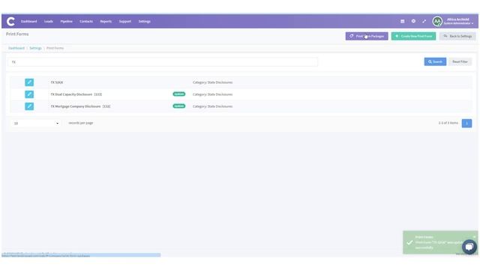Open the Reports menu item
The height and width of the screenshot is (270, 480).
tap(106, 22)
